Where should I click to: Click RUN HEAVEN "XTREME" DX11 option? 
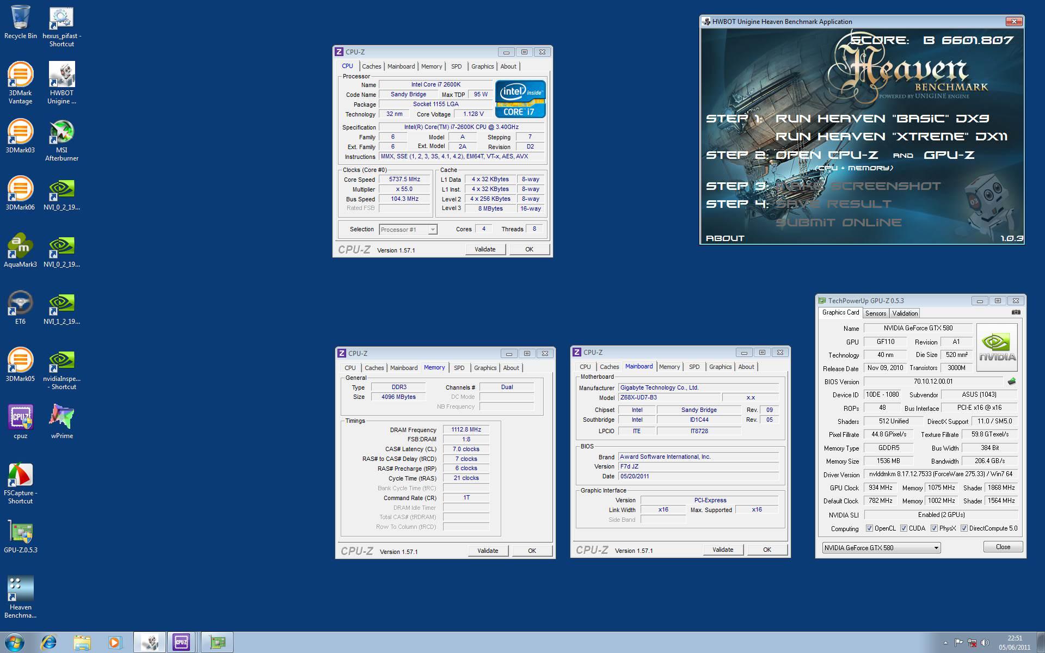tap(891, 137)
